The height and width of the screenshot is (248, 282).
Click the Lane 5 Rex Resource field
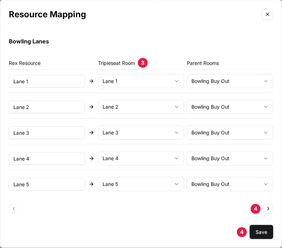(47, 184)
